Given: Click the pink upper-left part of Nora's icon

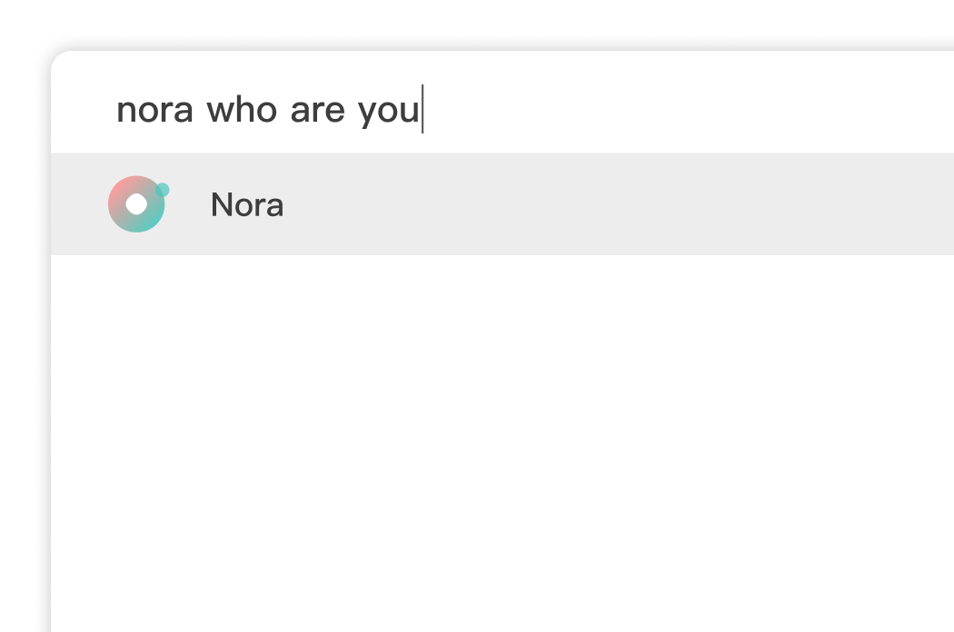Looking at the screenshot, I should (x=121, y=189).
